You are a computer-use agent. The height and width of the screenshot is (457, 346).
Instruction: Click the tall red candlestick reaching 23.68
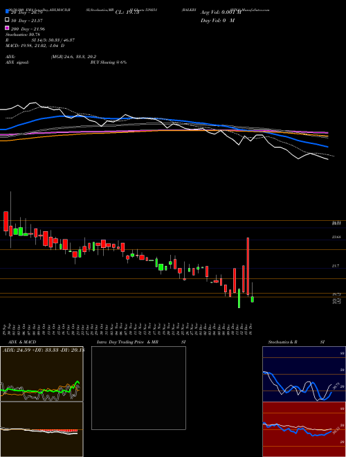(x=248, y=266)
